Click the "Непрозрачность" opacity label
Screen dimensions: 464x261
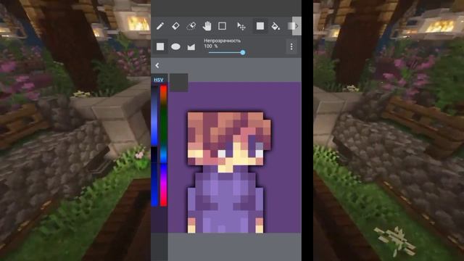(223, 41)
